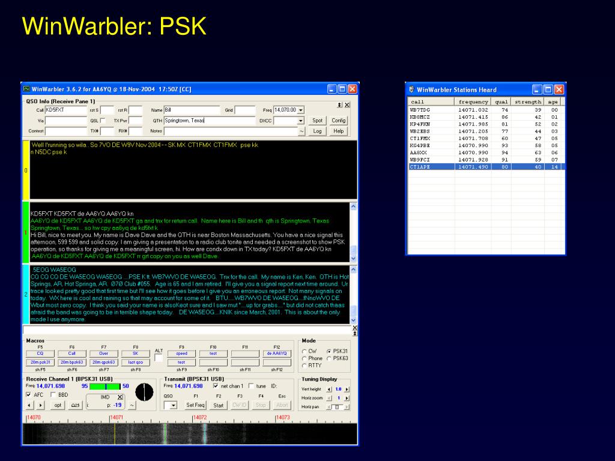Sort Stations Heard by call column
This screenshot has width=615, height=461.
431,101
